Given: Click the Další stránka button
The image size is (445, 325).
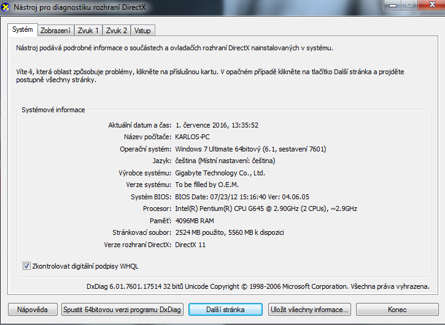Looking at the screenshot, I should click(225, 310).
